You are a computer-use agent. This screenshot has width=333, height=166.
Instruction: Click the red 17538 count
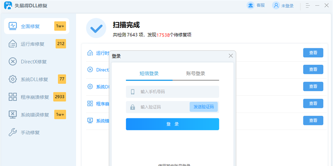(x=163, y=35)
